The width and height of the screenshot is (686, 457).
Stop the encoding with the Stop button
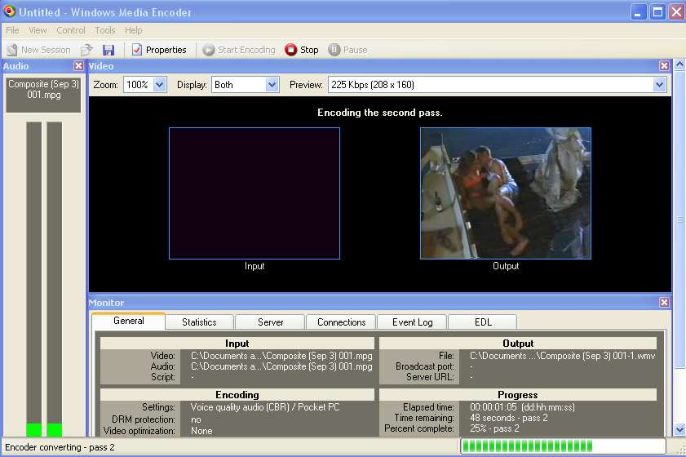tap(302, 50)
